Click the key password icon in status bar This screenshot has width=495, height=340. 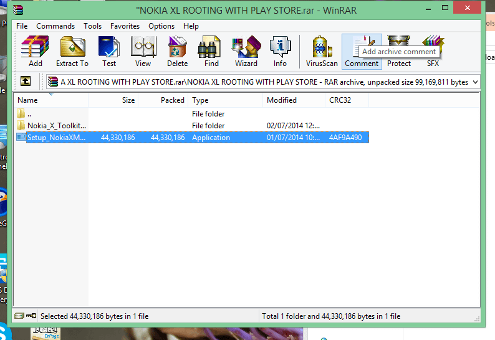click(31, 316)
